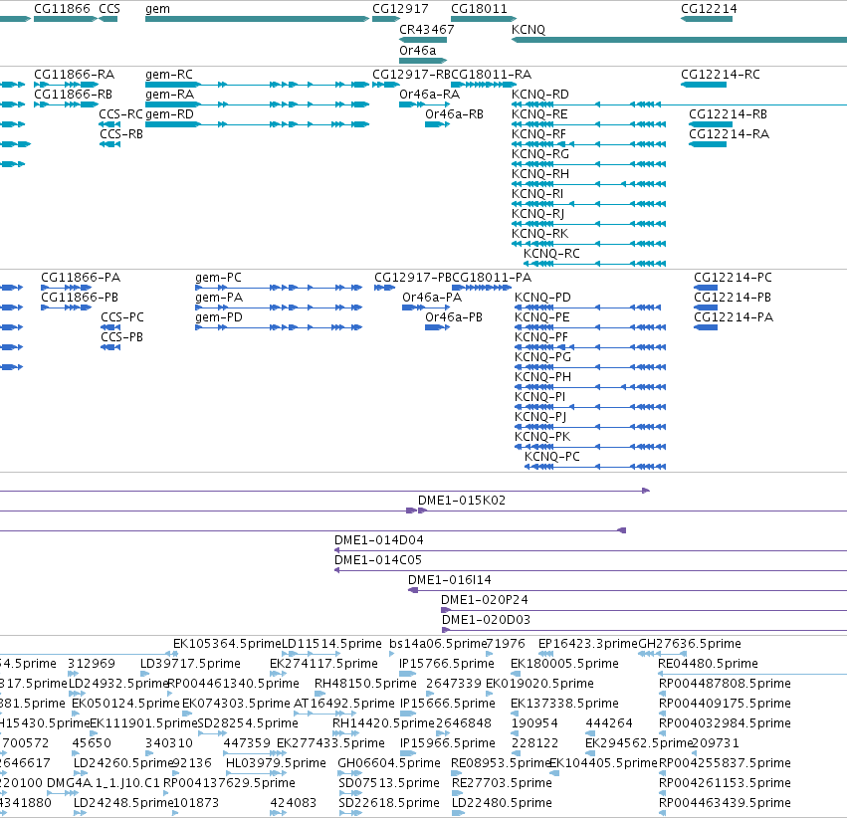
Task: Select the Or46a gene label
Action: (418, 50)
